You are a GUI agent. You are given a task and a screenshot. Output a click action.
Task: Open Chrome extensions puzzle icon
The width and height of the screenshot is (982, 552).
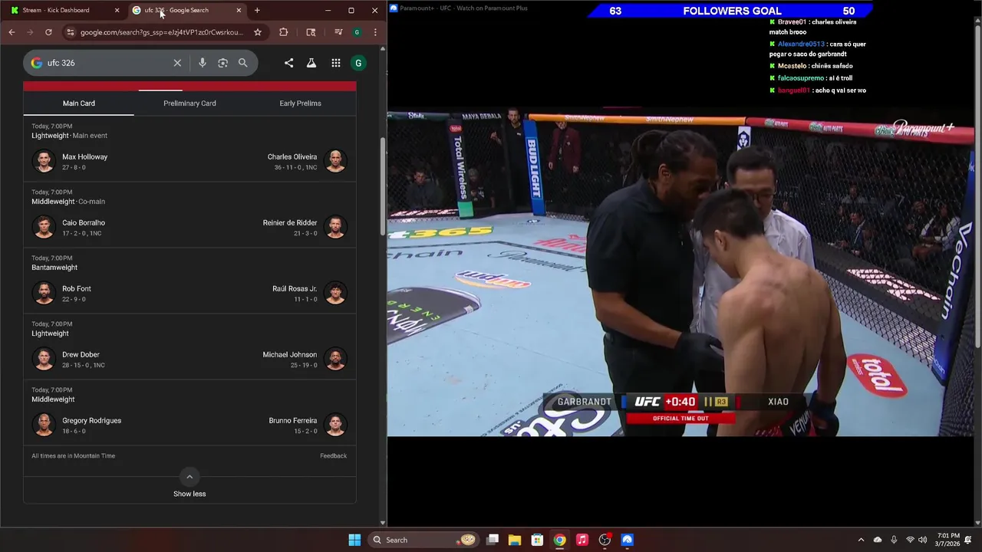tap(284, 32)
